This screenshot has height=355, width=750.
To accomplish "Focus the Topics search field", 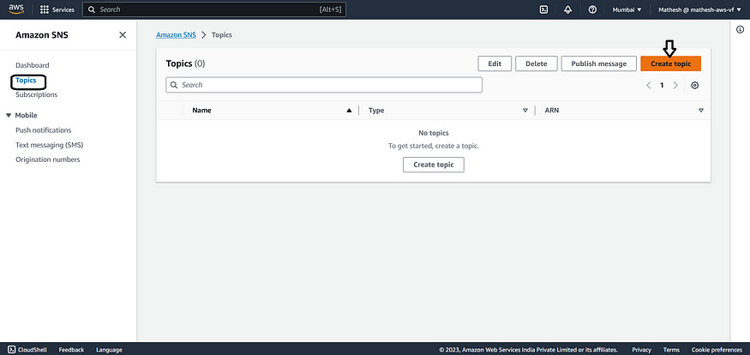I will [x=324, y=85].
